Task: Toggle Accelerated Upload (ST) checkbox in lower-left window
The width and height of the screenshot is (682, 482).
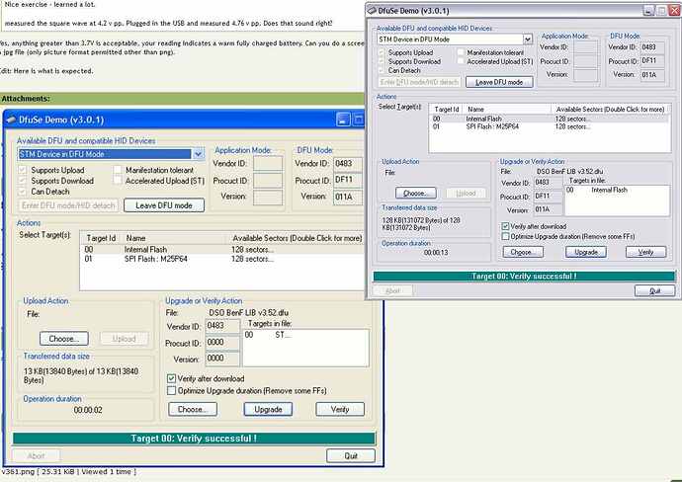Action: pos(118,181)
